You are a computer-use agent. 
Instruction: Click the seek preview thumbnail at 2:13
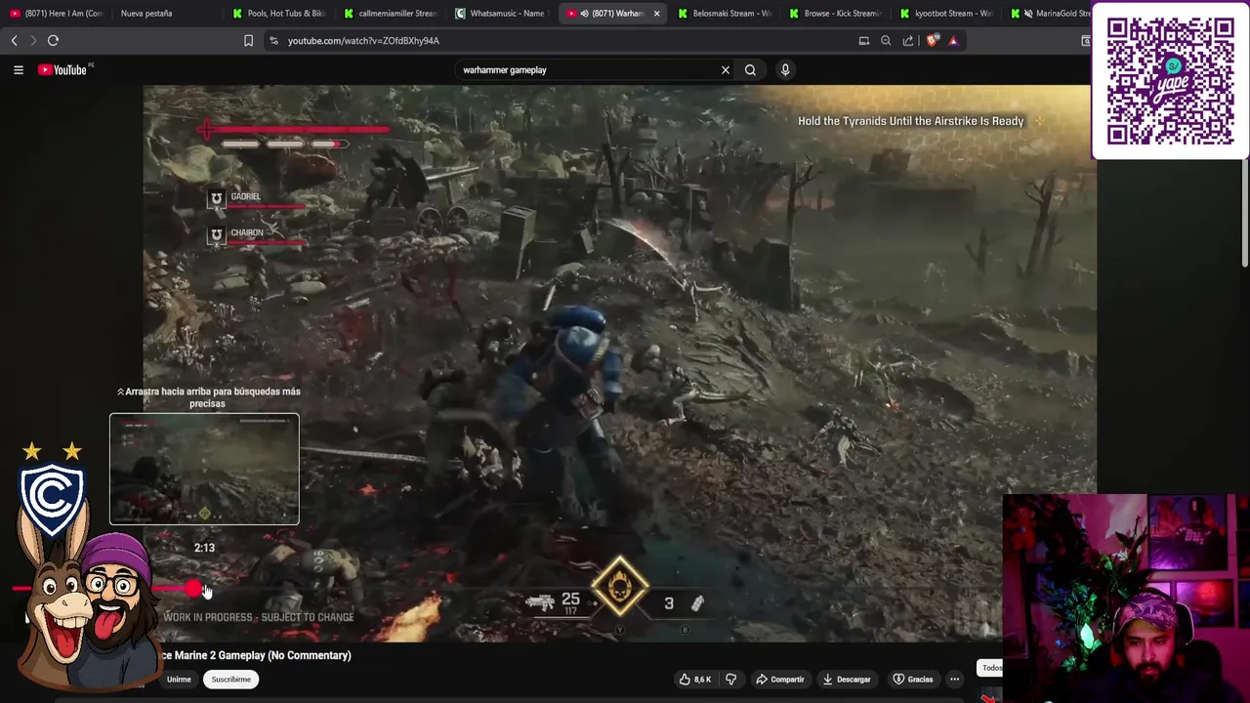tap(204, 469)
